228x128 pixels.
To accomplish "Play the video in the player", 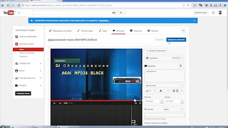I will pyautogui.click(x=55, y=103).
